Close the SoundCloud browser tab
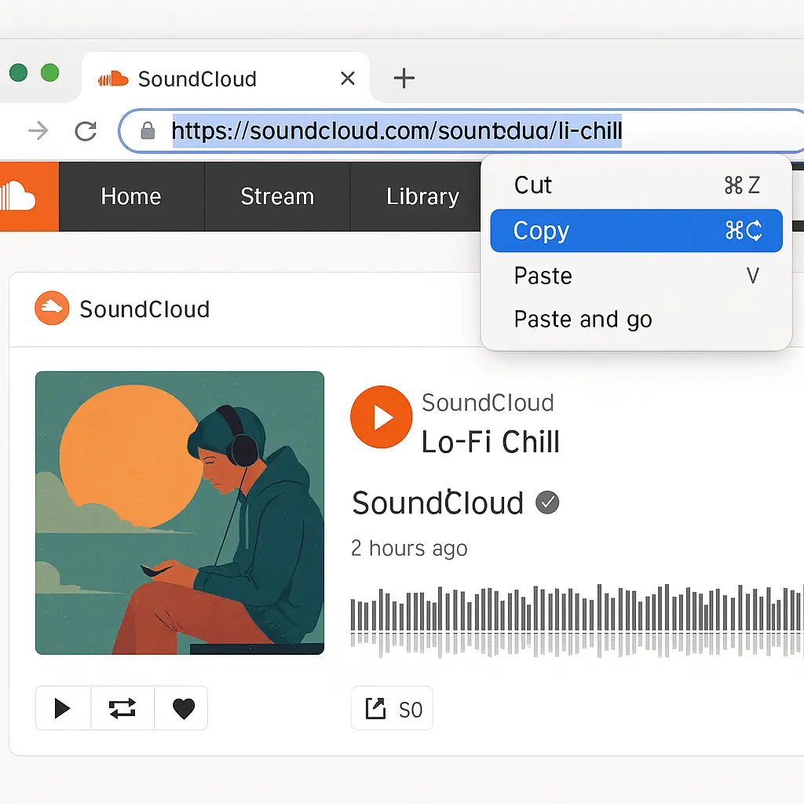 pos(348,79)
